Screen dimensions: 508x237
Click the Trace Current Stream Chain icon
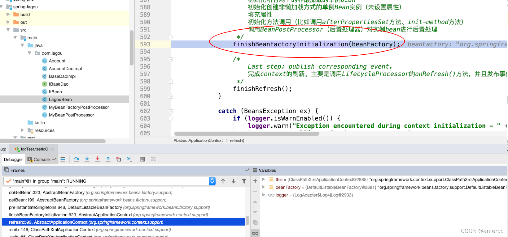(x=153, y=159)
